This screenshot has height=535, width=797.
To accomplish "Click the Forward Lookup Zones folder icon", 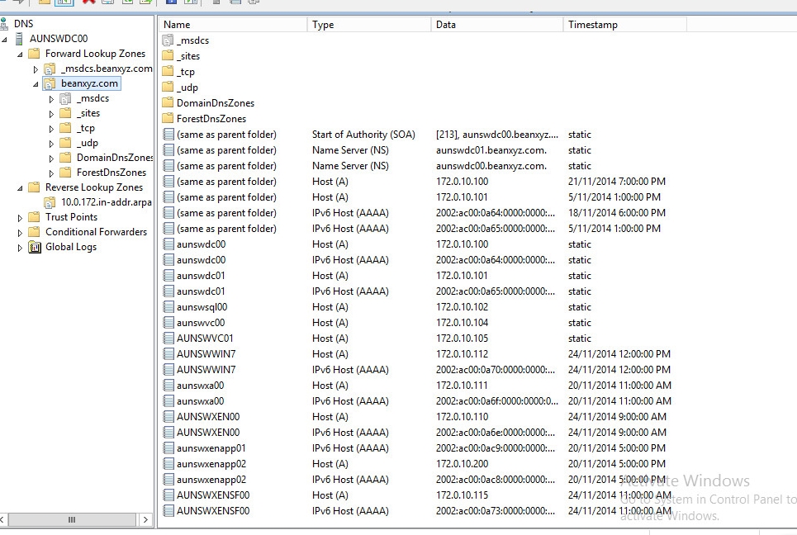I will tap(34, 54).
